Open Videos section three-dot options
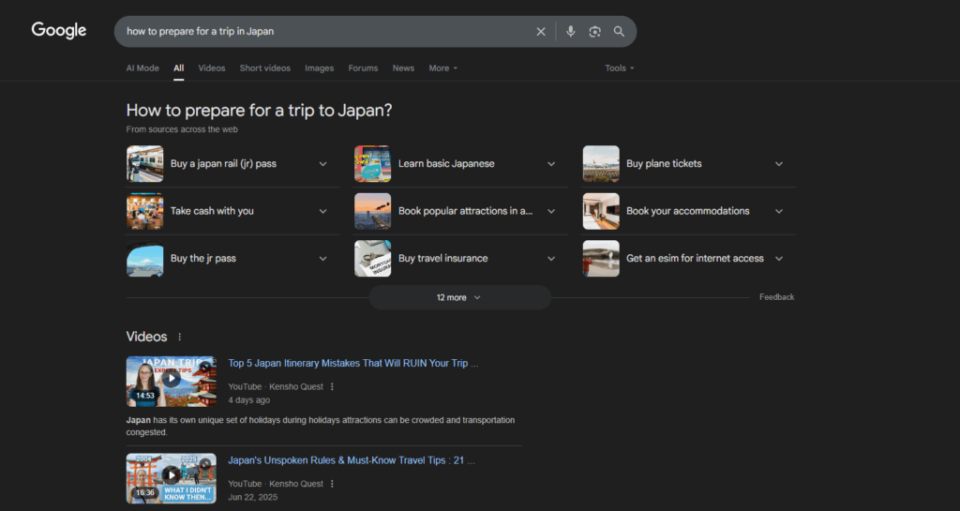The image size is (960, 511). pos(180,338)
